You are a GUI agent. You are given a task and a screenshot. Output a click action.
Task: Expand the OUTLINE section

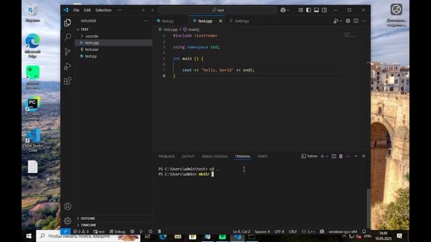coord(88,218)
